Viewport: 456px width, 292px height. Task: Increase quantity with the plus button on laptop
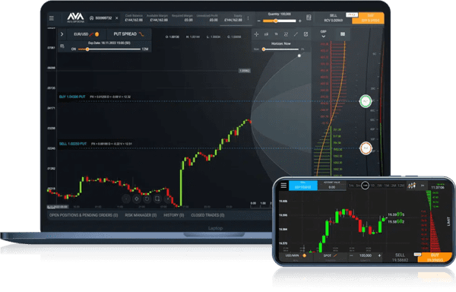(x=300, y=21)
